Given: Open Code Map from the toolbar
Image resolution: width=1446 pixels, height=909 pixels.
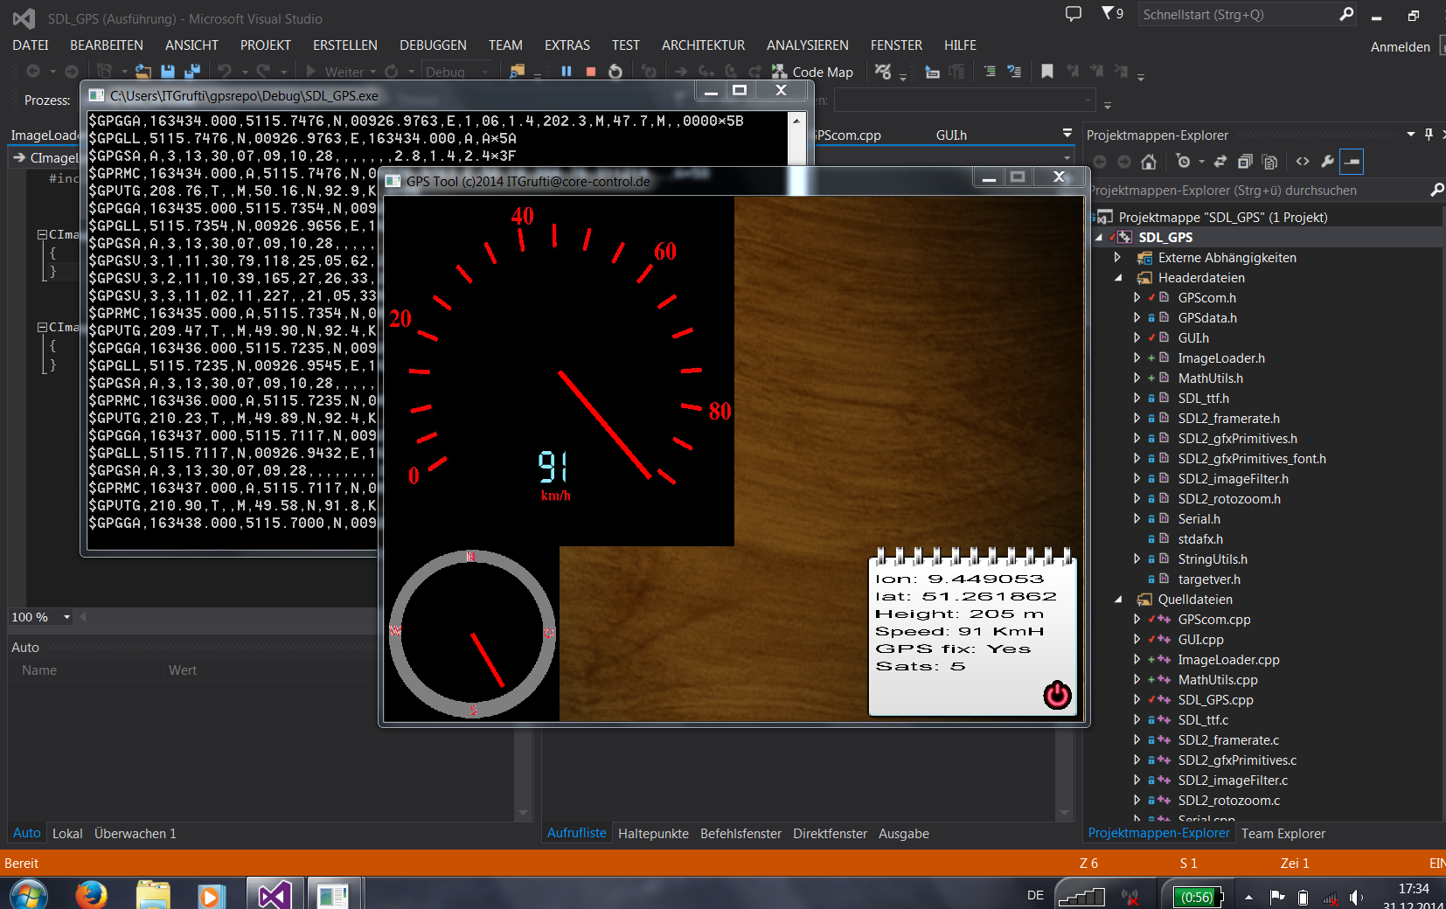Looking at the screenshot, I should (812, 72).
